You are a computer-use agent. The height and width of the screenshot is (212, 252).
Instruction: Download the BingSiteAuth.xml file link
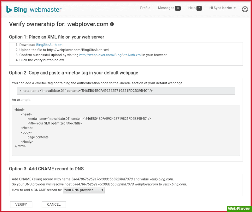(x=50, y=45)
